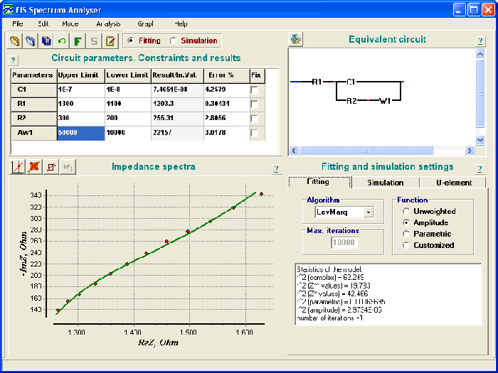Image resolution: width=498 pixels, height=373 pixels.
Task: Open help for Impedance spectra panel
Action: [x=277, y=168]
